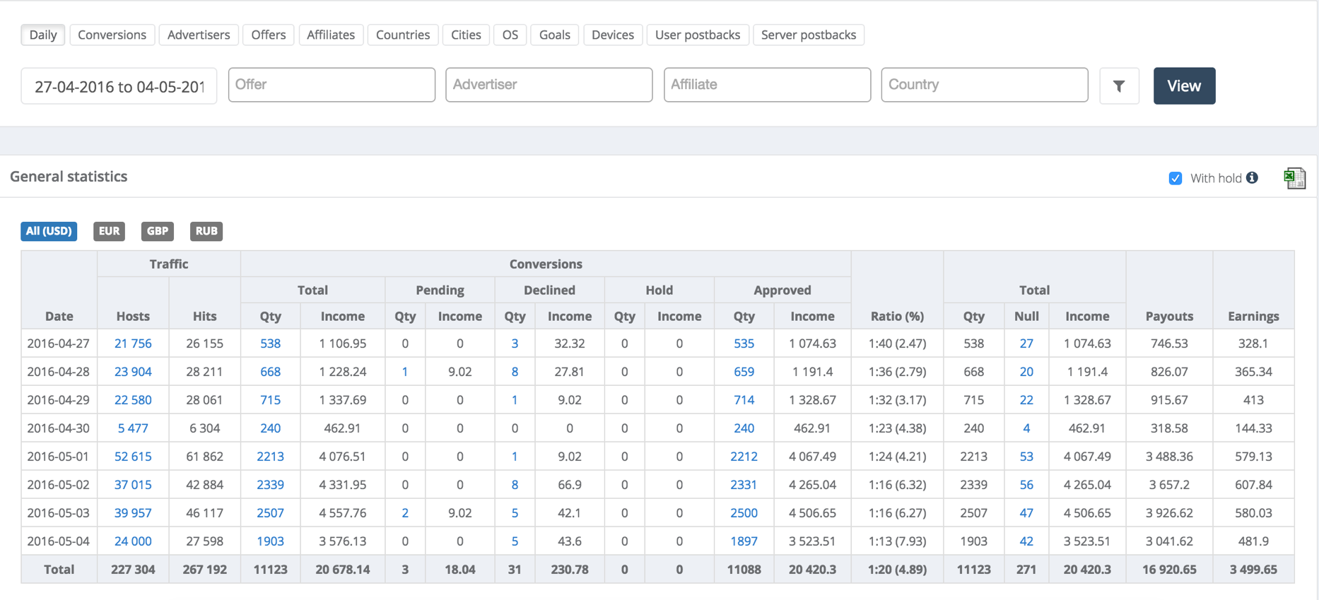Open the Offer filter dropdown
This screenshot has height=600, width=1319.
pyautogui.click(x=332, y=85)
